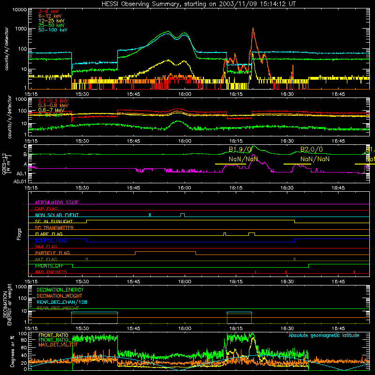Click the B2.0/0 flare annotation
The image size is (375, 375).
pos(311,149)
